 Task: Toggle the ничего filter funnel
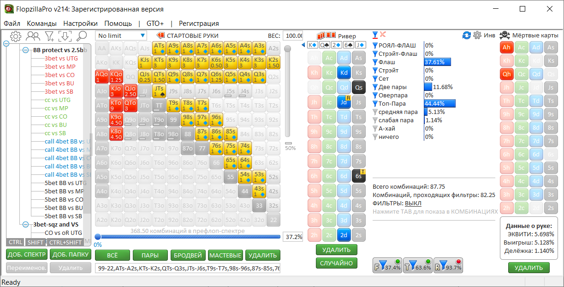coord(375,137)
